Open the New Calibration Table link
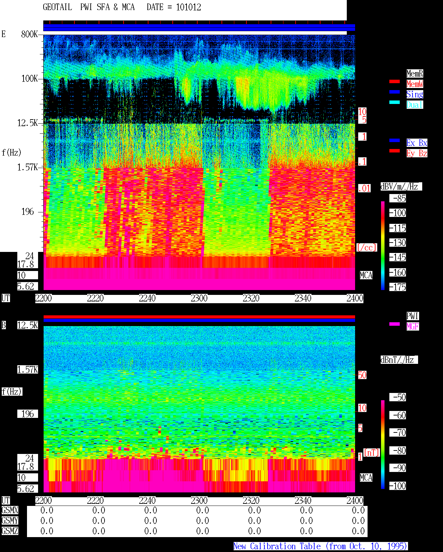Viewport: 443px width, 552px height. [x=320, y=546]
